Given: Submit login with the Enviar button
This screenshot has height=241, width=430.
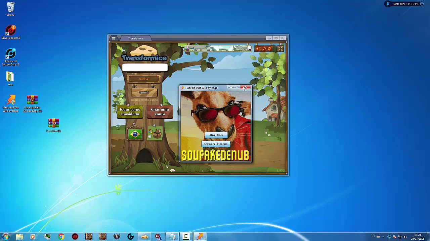Looking at the screenshot, I should [x=144, y=92].
